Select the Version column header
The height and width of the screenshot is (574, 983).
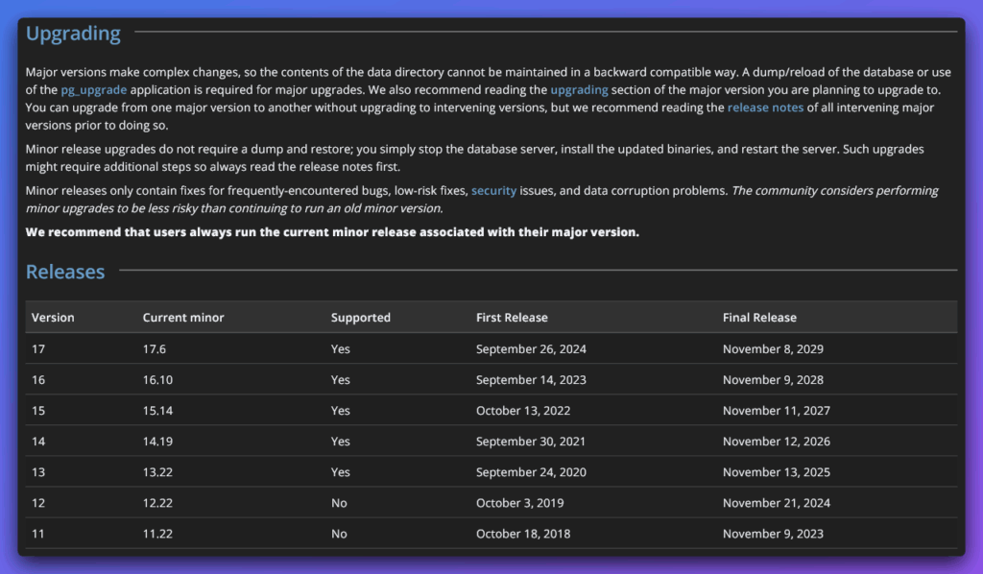(53, 317)
